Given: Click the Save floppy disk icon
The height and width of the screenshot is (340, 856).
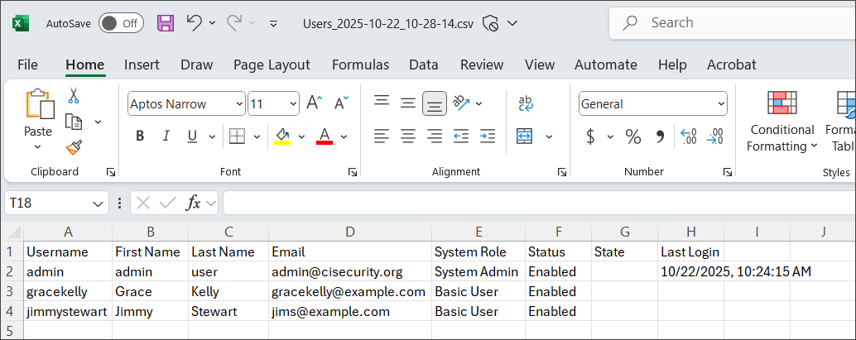Looking at the screenshot, I should (x=166, y=23).
